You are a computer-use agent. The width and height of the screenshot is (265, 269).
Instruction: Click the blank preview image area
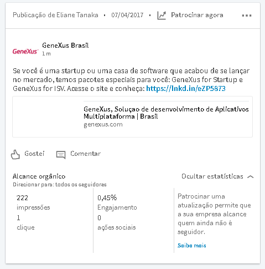point(48,116)
